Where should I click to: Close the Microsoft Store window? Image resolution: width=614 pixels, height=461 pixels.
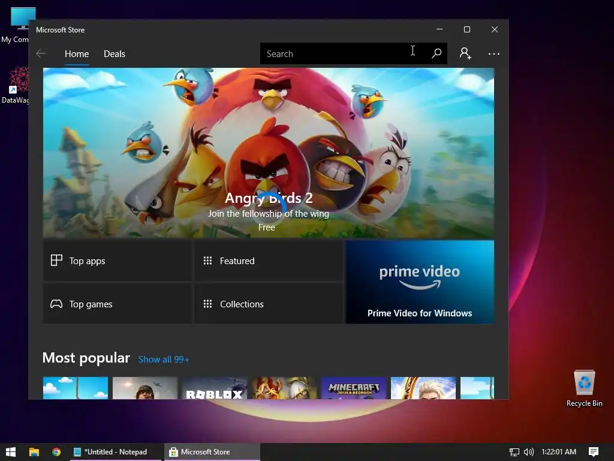[495, 29]
